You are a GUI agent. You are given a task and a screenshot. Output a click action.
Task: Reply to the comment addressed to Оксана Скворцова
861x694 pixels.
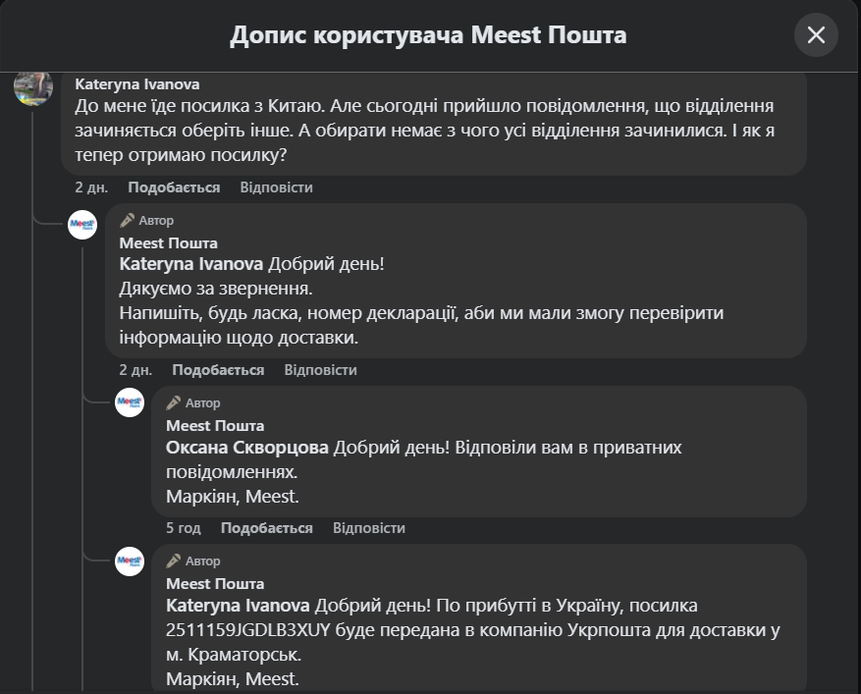click(368, 528)
